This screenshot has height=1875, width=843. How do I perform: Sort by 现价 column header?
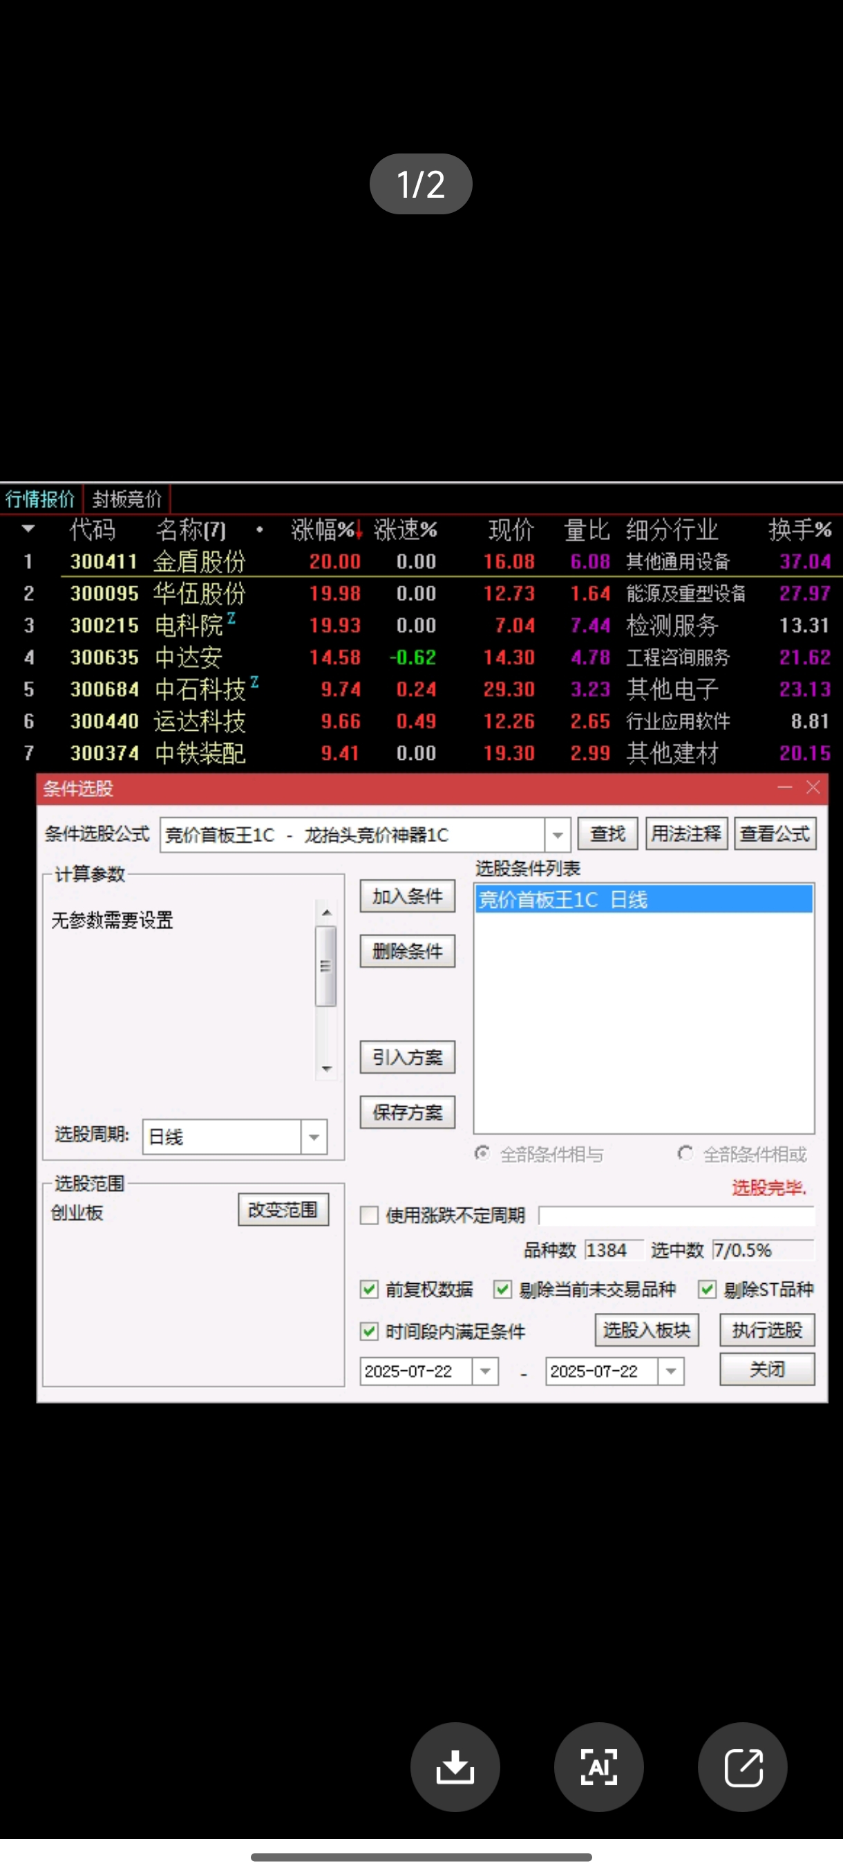pyautogui.click(x=511, y=529)
